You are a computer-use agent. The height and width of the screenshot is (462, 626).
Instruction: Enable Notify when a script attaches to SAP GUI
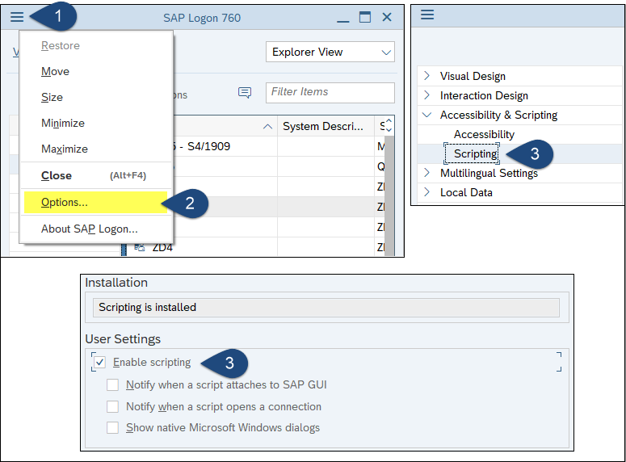point(112,385)
